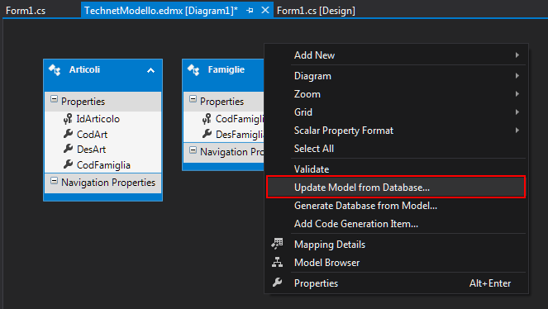Click the wrench icon beside CodArt
Image resolution: width=548 pixels, height=309 pixels.
(x=68, y=134)
